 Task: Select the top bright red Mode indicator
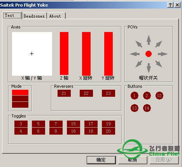20,92
